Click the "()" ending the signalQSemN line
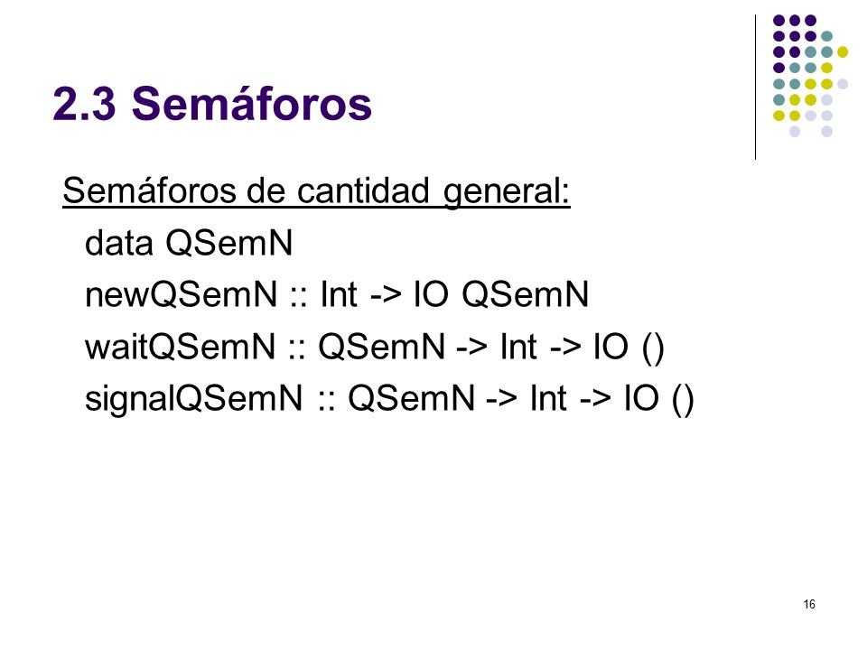The height and width of the screenshot is (650, 867). 683,400
